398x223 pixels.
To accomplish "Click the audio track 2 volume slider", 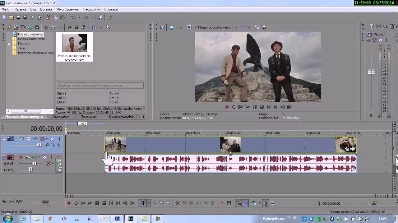I will (x=34, y=164).
